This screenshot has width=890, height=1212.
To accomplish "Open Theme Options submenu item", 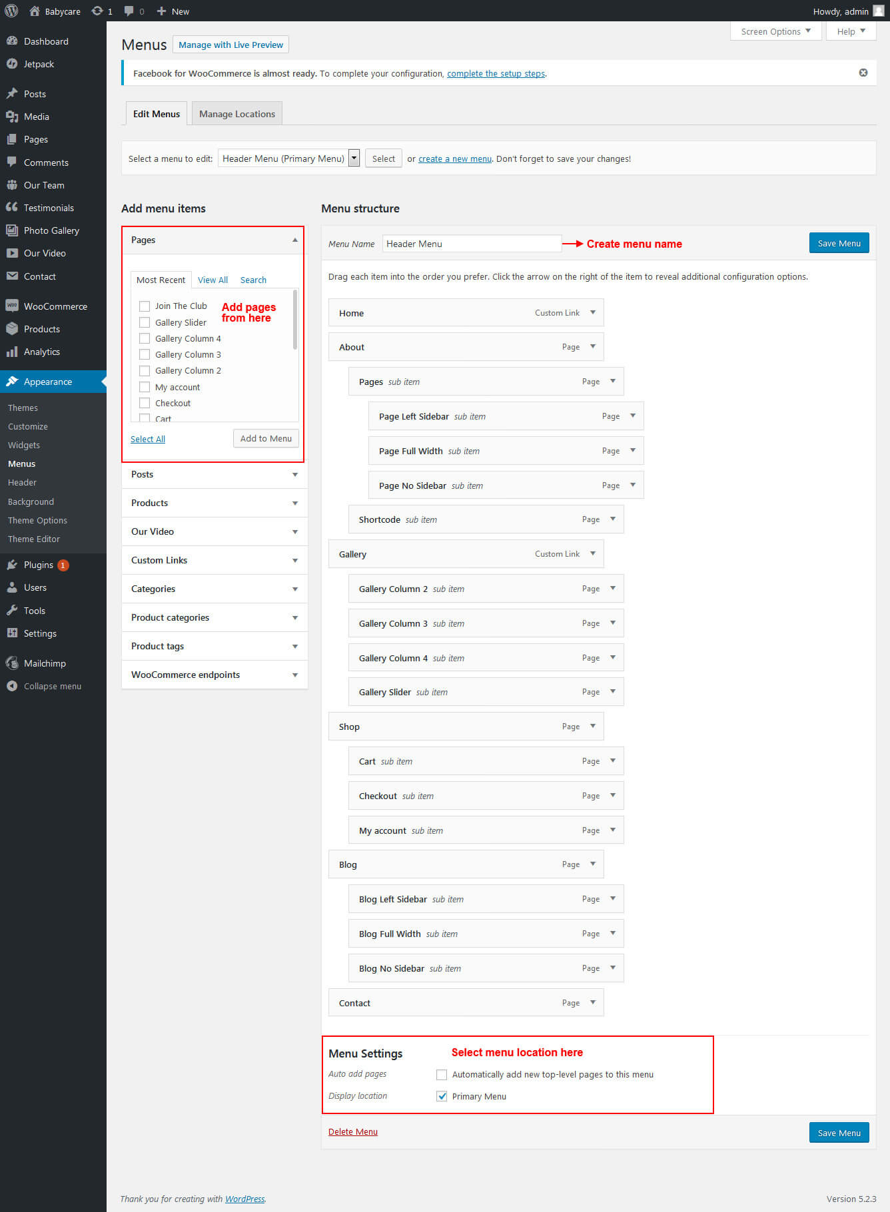I will (x=37, y=520).
